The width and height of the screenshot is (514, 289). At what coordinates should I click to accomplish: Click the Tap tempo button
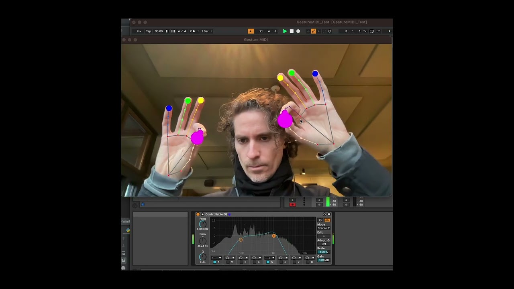pos(148,31)
